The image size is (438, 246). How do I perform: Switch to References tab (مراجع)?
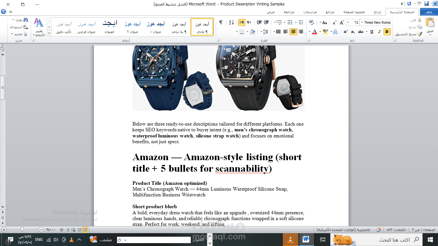click(330, 12)
